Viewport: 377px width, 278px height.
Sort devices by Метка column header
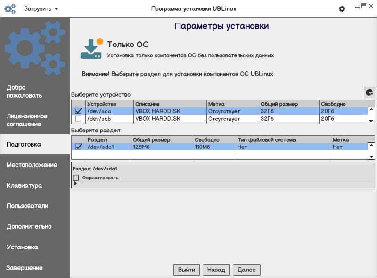tap(233, 104)
